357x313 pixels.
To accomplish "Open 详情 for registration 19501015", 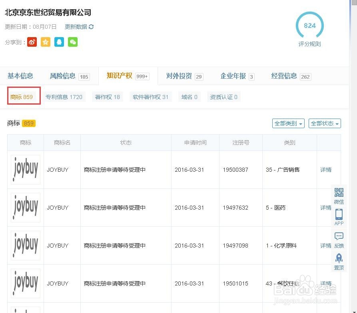I will pos(326,283).
